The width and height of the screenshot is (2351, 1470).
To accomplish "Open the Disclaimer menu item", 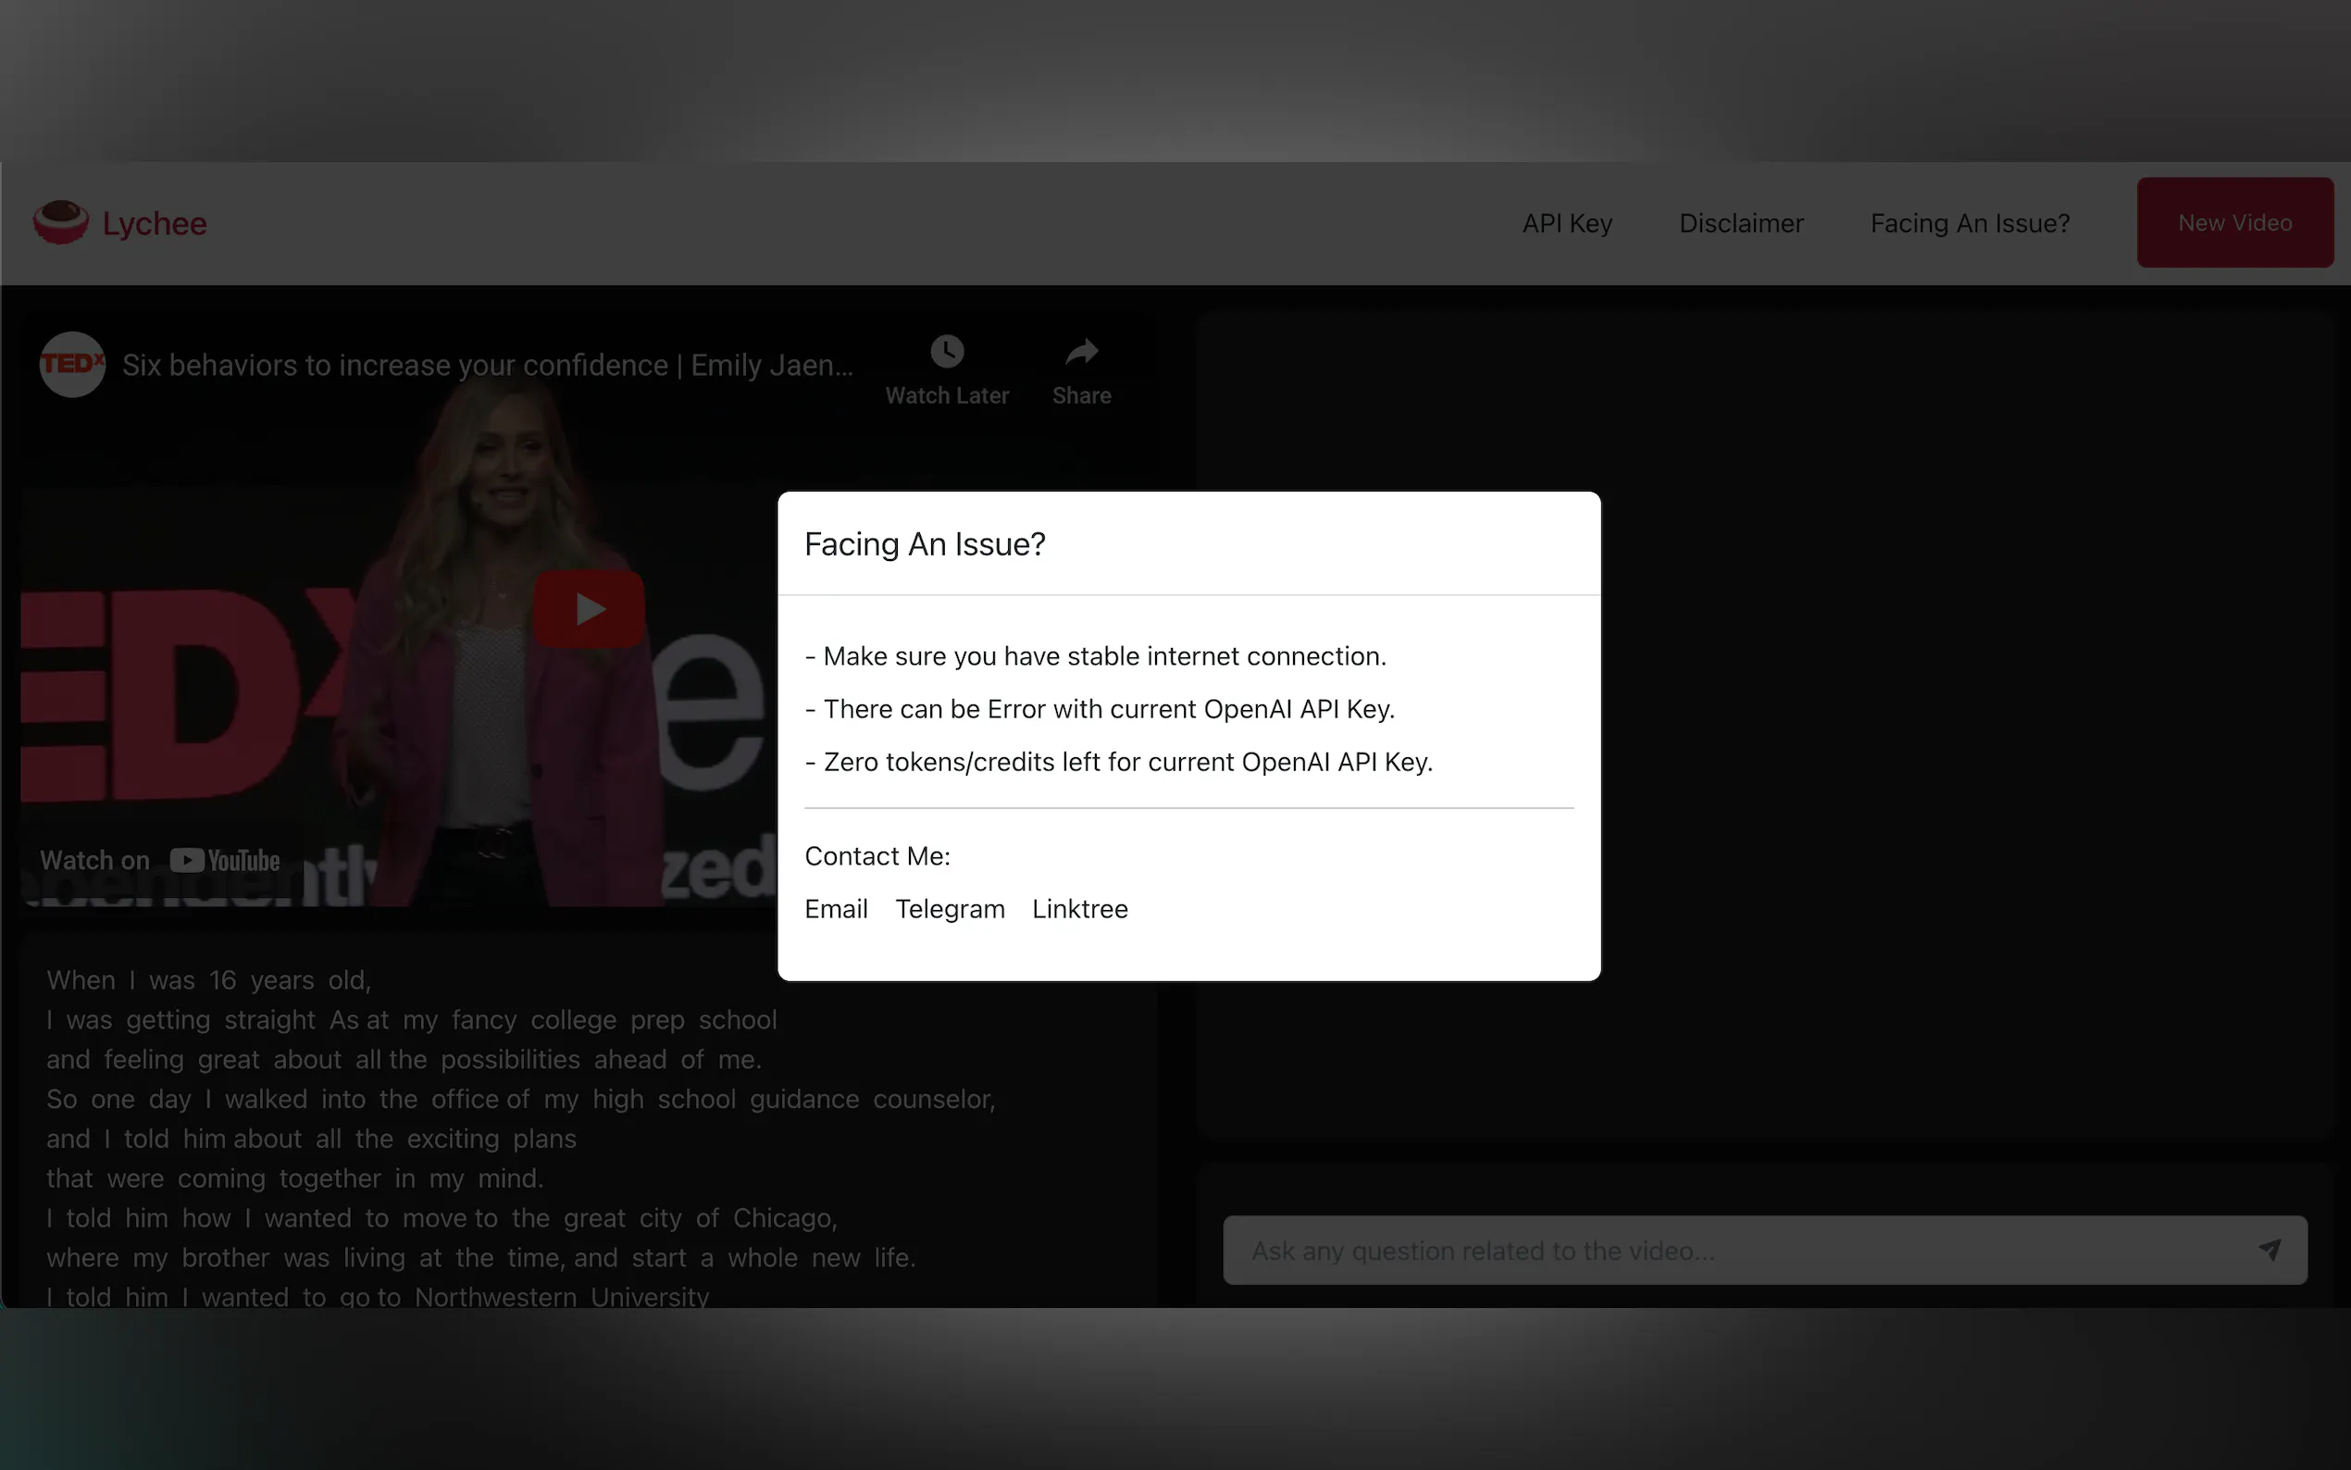I will click(x=1741, y=224).
